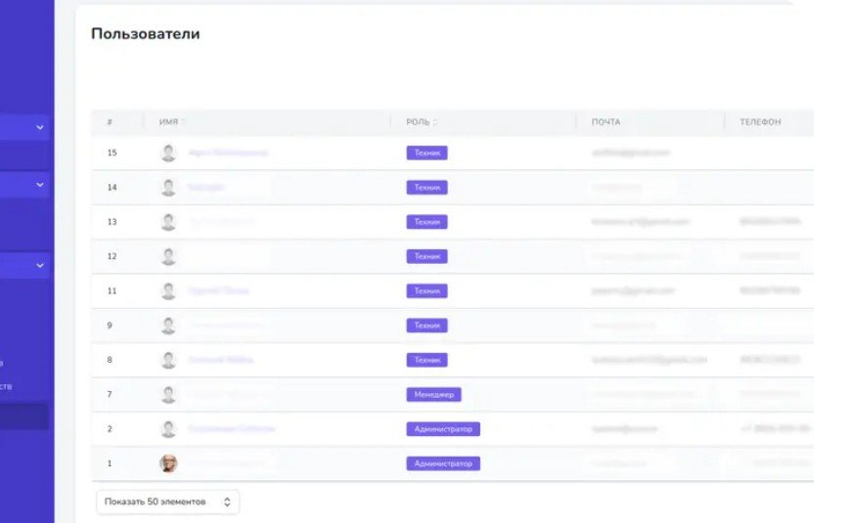Click the Менеджер role badge

pos(433,394)
